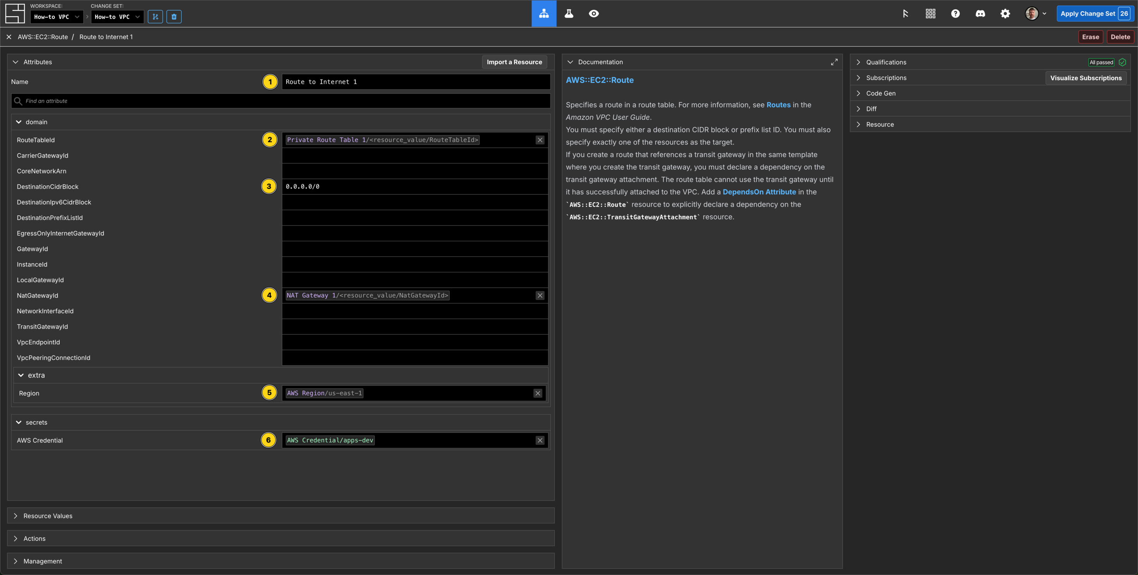
Task: Focus the Find an attribute search box
Action: point(280,101)
